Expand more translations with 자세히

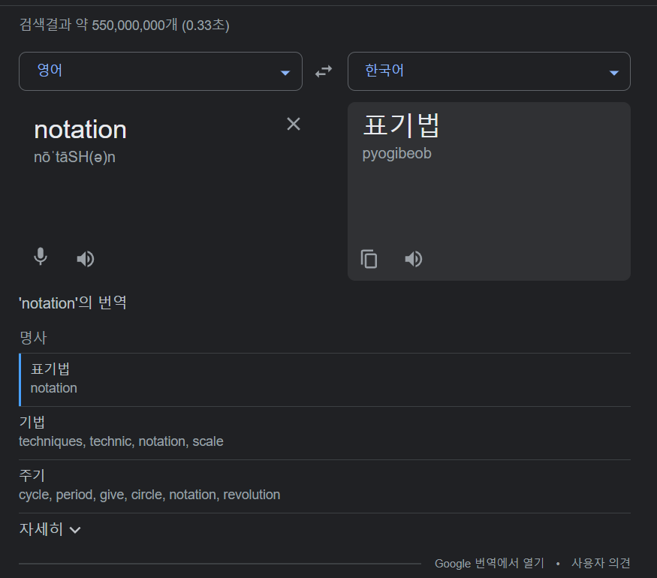click(x=50, y=529)
